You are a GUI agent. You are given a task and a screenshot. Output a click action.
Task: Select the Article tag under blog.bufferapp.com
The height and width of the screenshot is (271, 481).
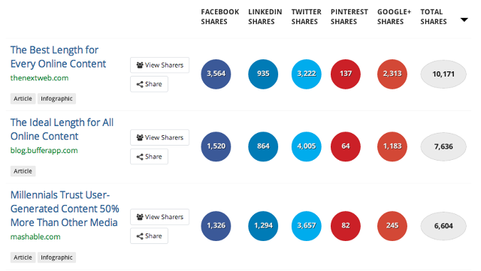coord(23,171)
